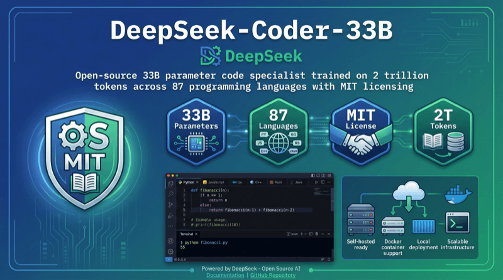Expand the terminal launch profile dropdown arrow
The width and height of the screenshot is (503, 280).
coord(306,234)
